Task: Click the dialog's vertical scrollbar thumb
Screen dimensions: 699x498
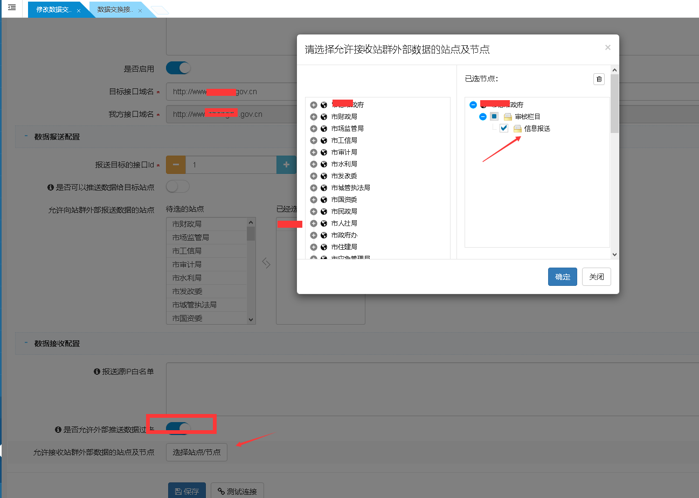Action: (614, 103)
